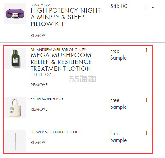This screenshot has height=158, width=165.
Task: Remove the Flowering Plantable Pencil
Action: point(39,143)
